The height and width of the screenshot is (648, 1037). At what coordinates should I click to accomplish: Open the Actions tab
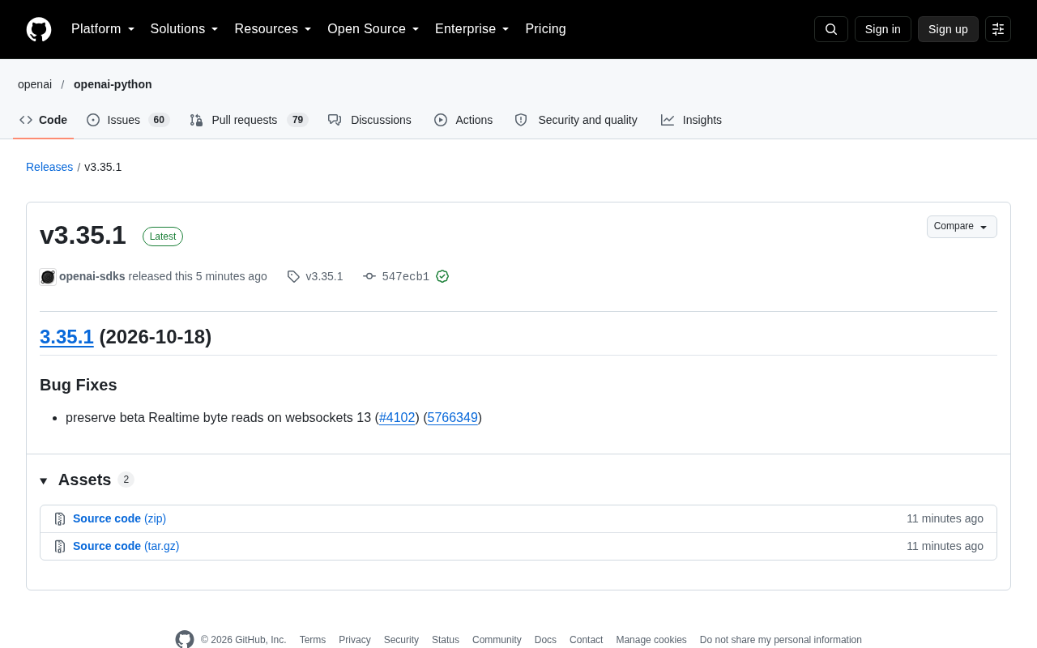pos(463,120)
